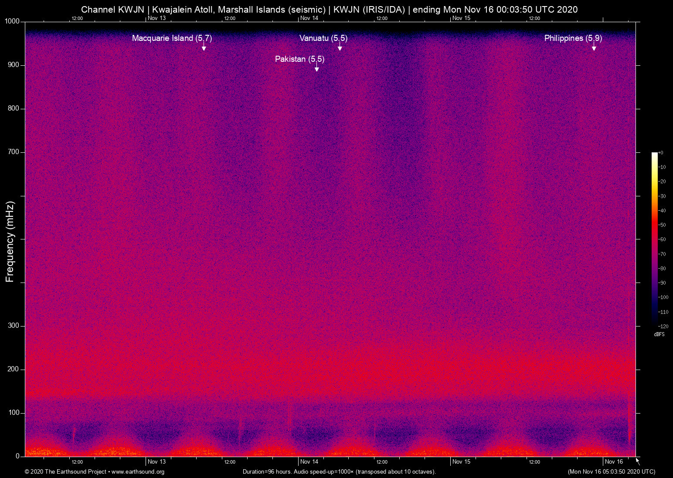Select the Philippines (5.9) earthquake marker

click(573, 38)
